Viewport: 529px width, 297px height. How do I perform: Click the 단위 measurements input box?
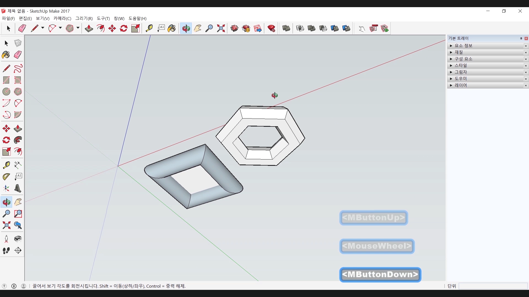click(493, 286)
